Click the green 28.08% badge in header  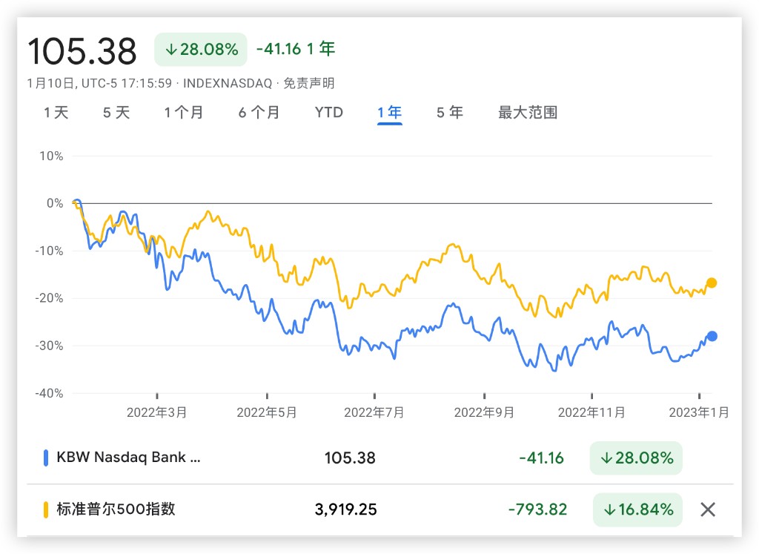200,50
